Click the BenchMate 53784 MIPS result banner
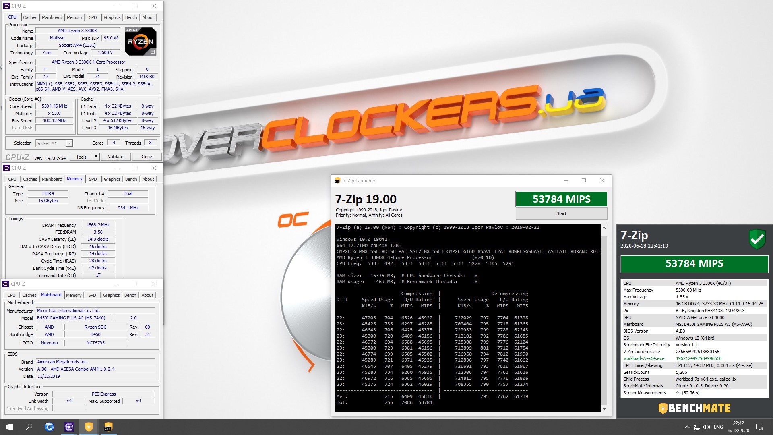 [694, 264]
